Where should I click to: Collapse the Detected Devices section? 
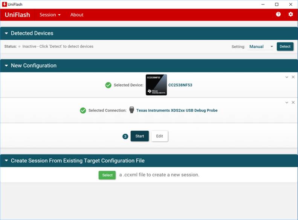(x=6, y=33)
